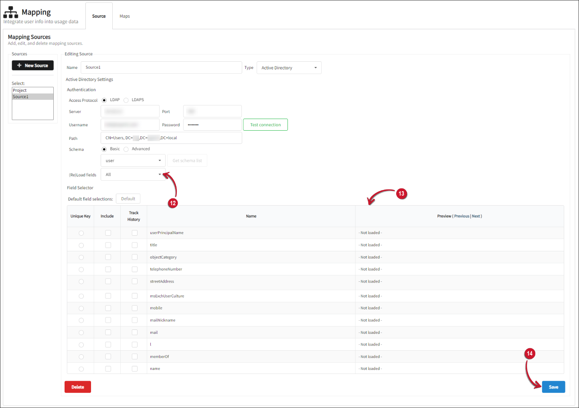579x408 pixels.
Task: Set mail as the Unique Key
Action: pyautogui.click(x=81, y=332)
